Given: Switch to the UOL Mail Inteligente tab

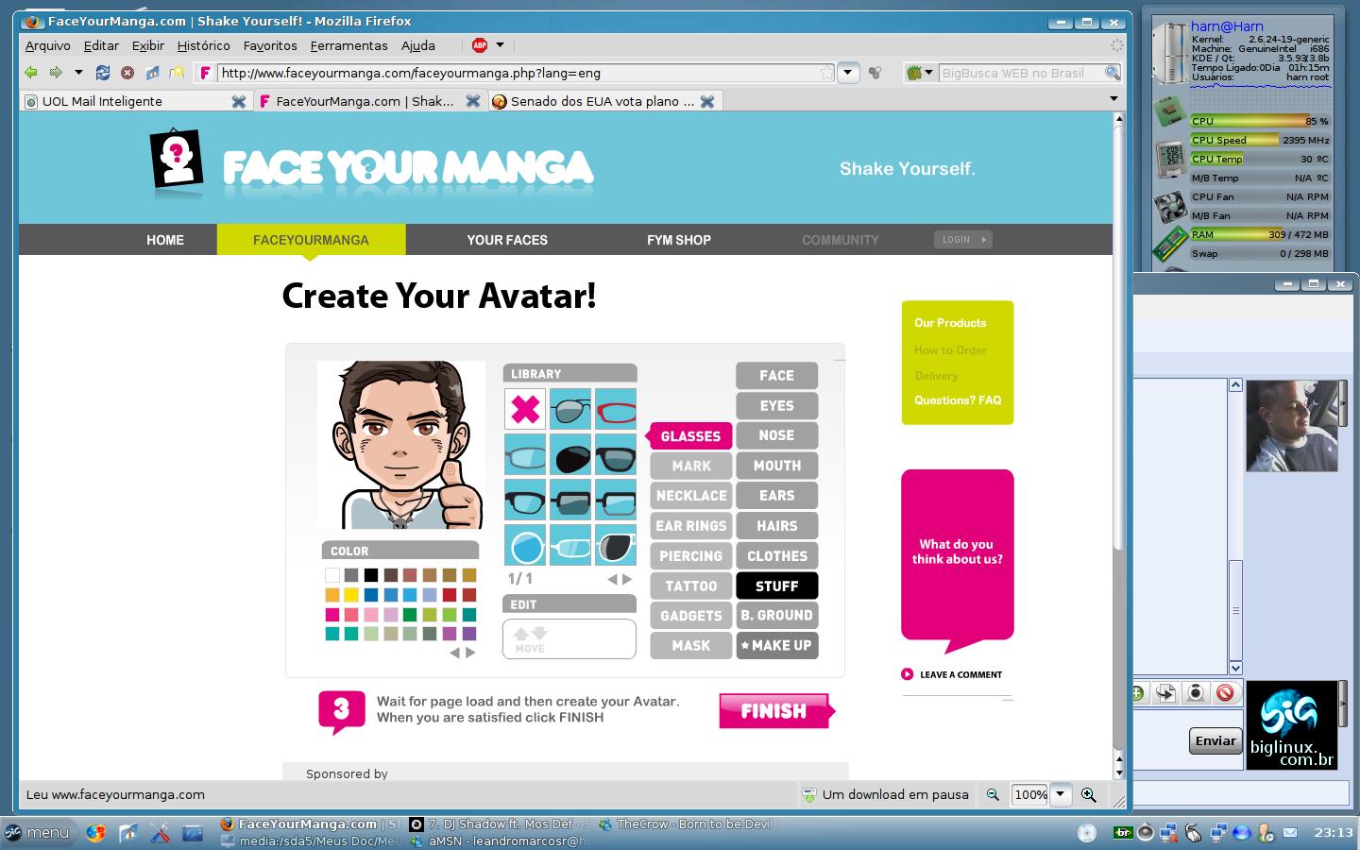Looking at the screenshot, I should tap(134, 101).
